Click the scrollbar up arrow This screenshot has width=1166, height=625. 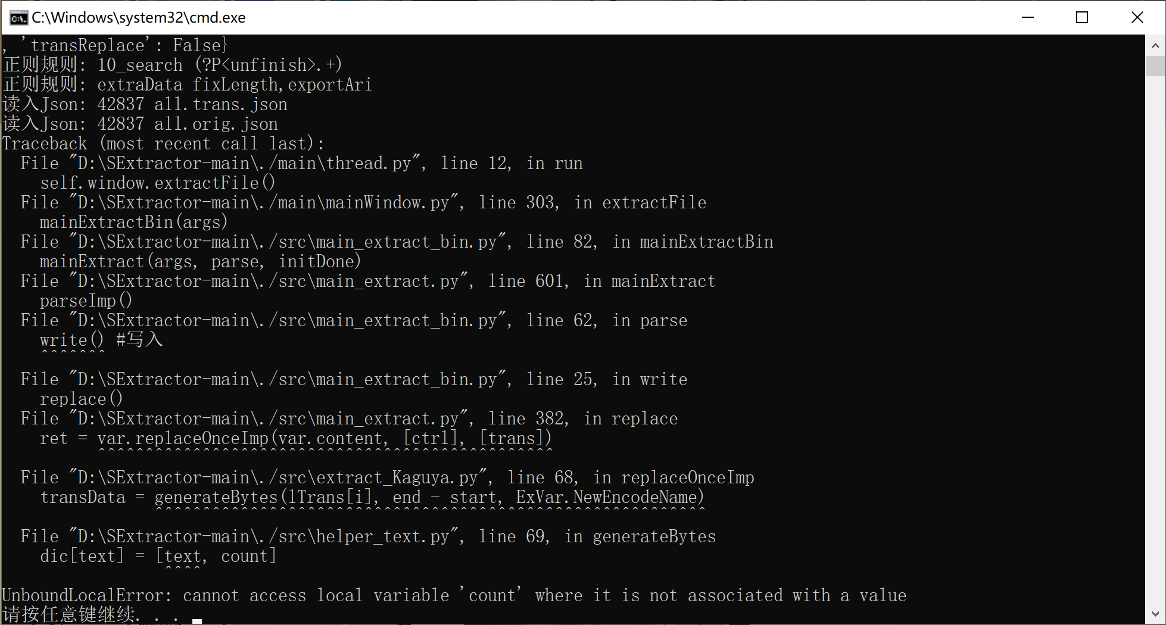pyautogui.click(x=1156, y=45)
